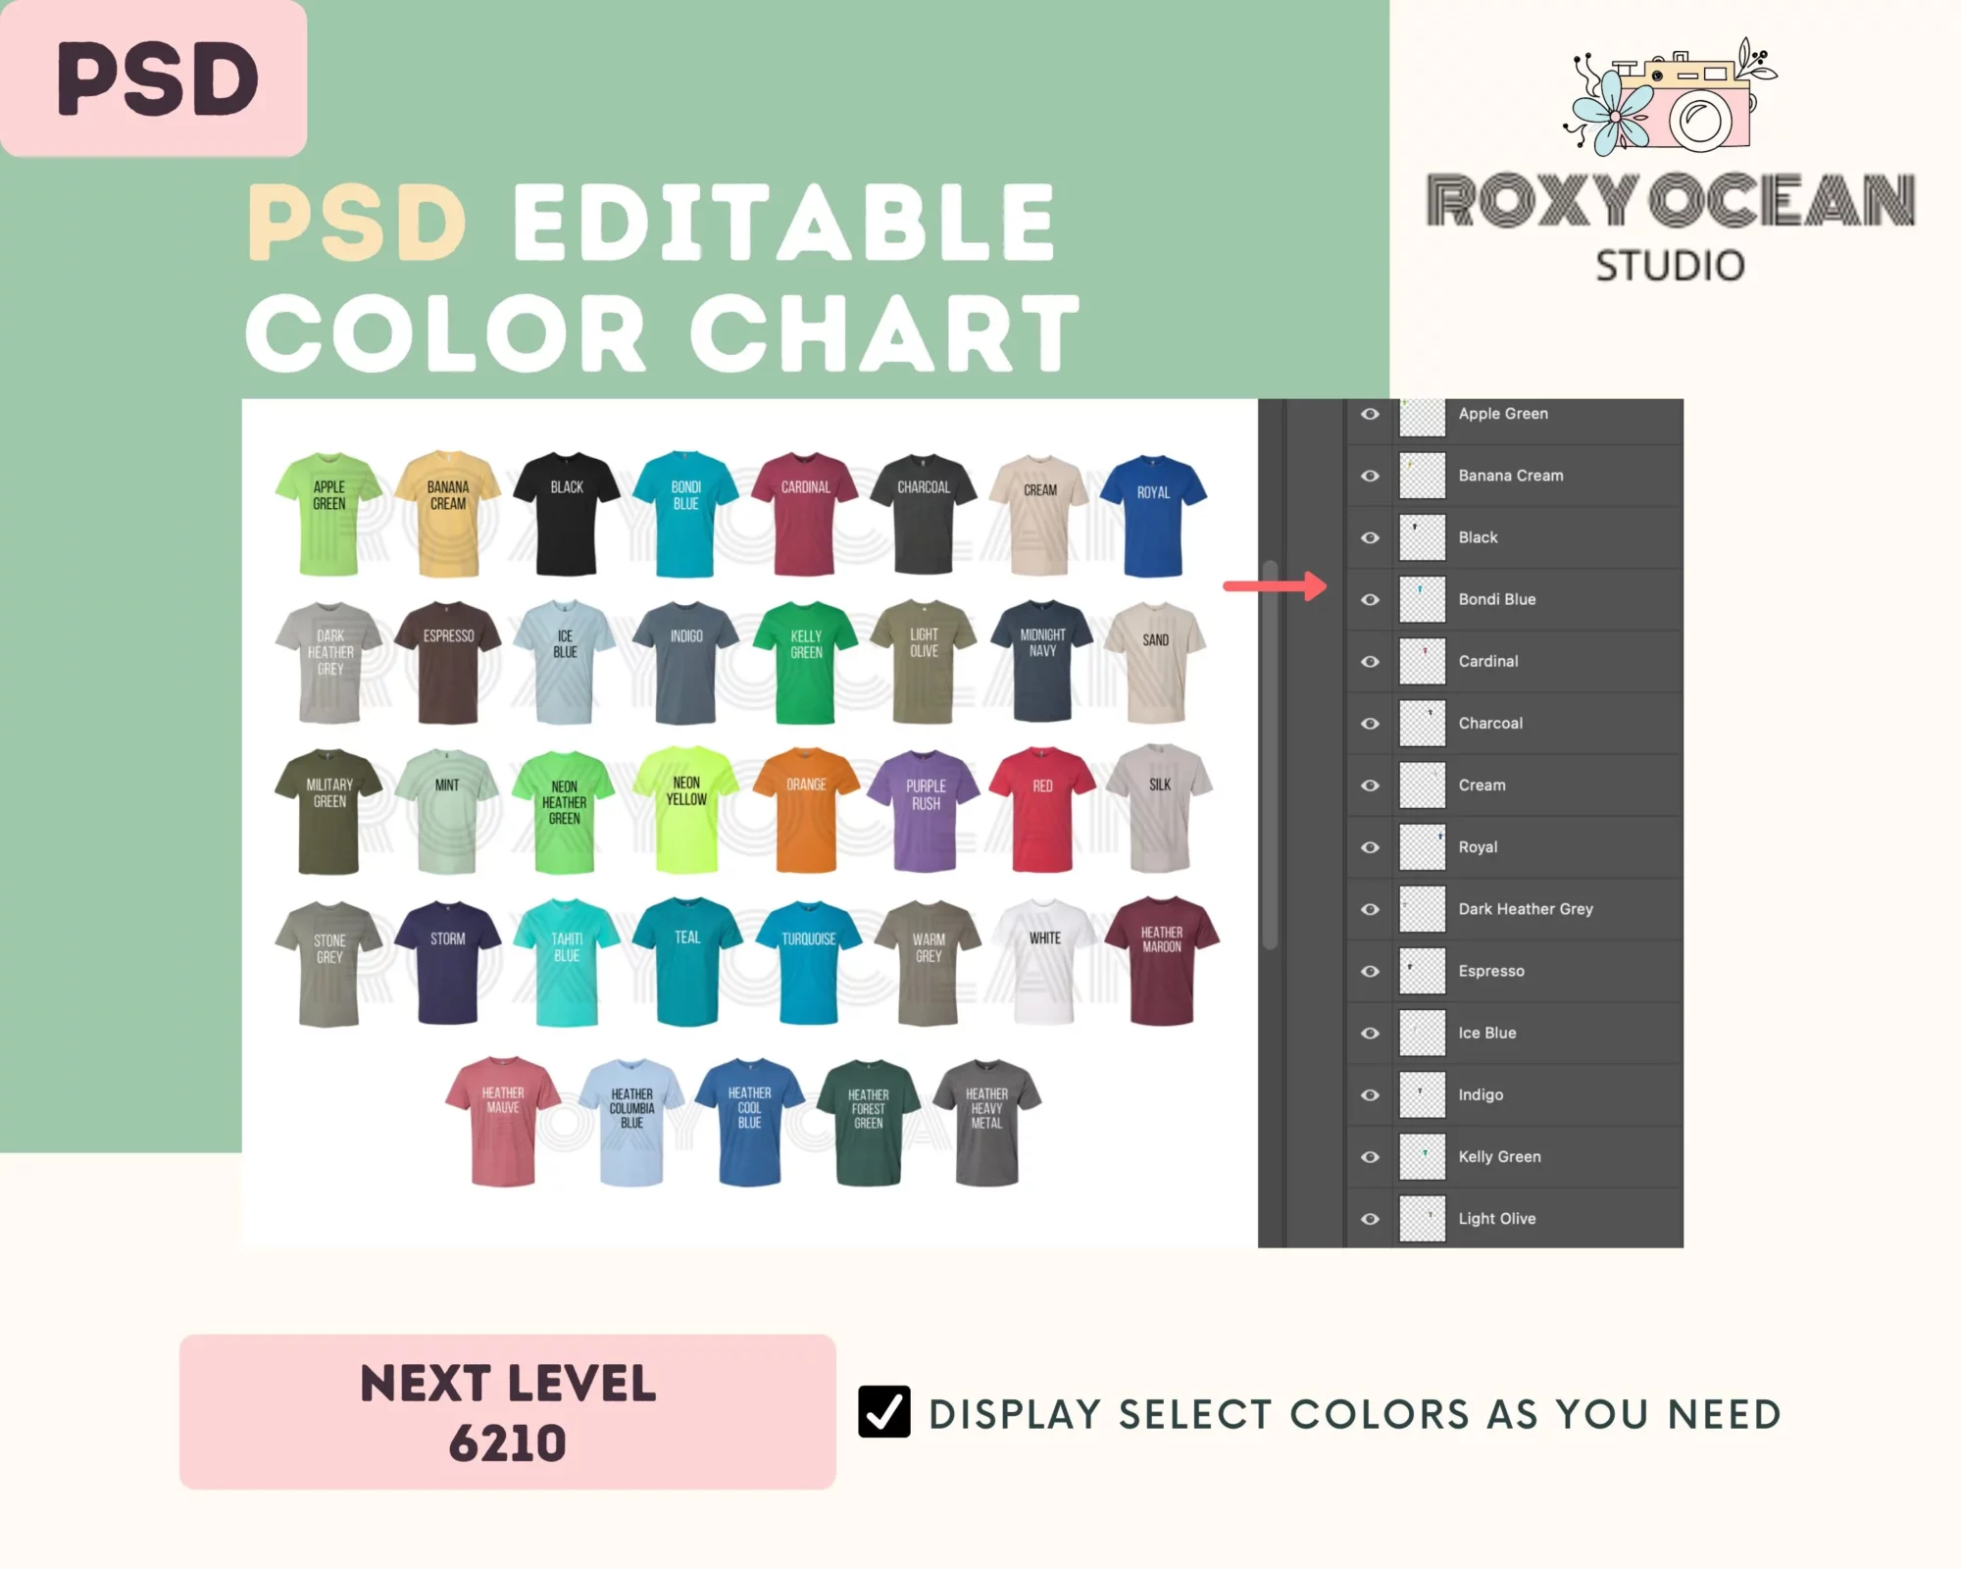
Task: Toggle visibility of Royal layer
Action: coord(1371,847)
